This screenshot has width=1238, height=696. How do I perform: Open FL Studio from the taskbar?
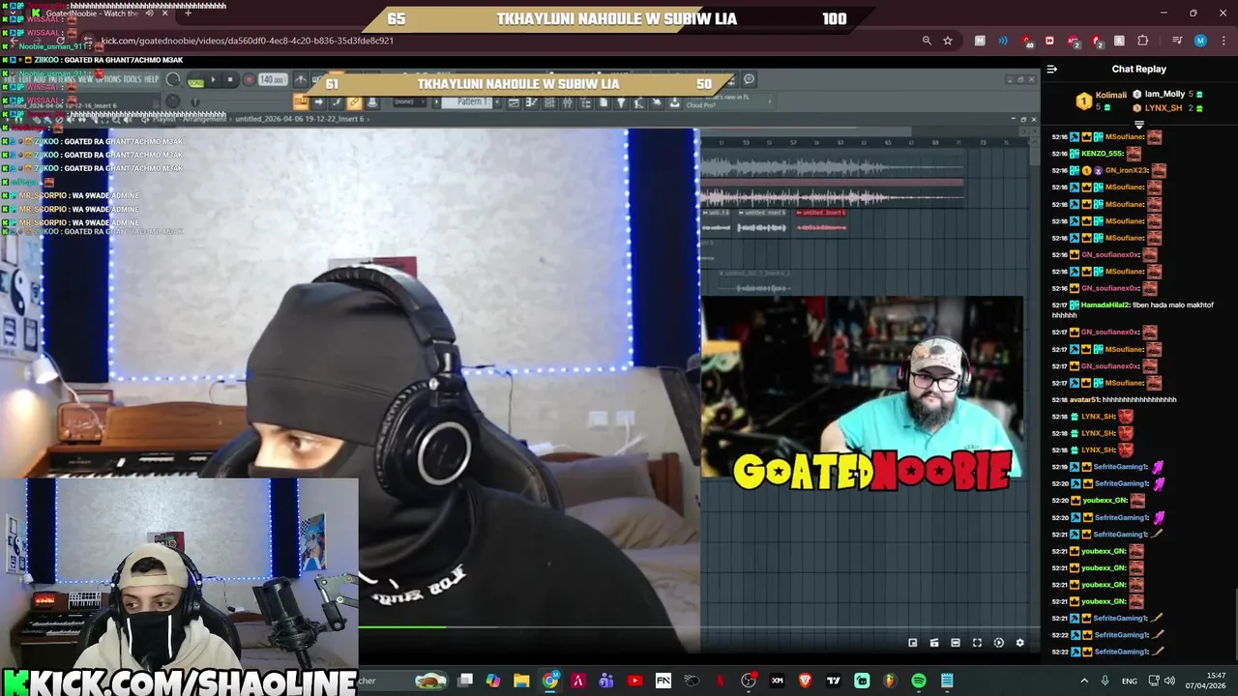tap(890, 681)
